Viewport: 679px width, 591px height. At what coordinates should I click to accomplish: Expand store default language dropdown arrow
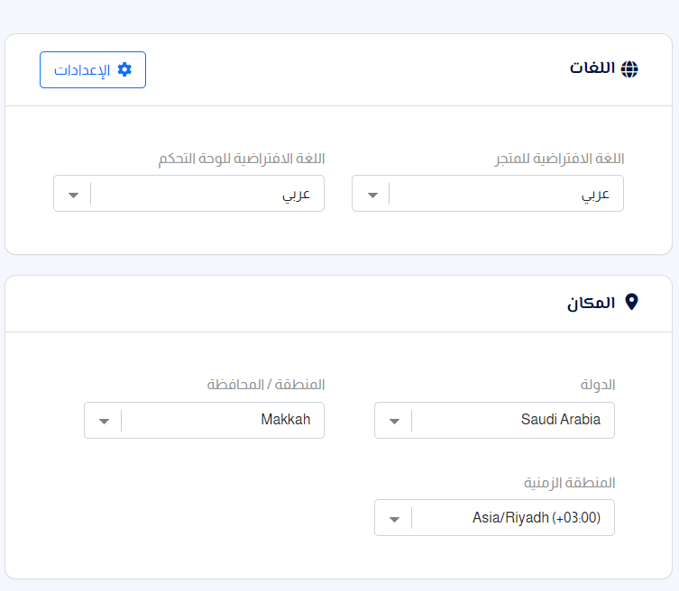[x=372, y=195]
